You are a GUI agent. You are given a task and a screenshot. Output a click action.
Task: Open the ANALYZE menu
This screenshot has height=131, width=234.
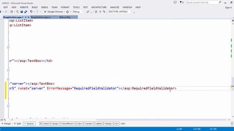(x=114, y=7)
